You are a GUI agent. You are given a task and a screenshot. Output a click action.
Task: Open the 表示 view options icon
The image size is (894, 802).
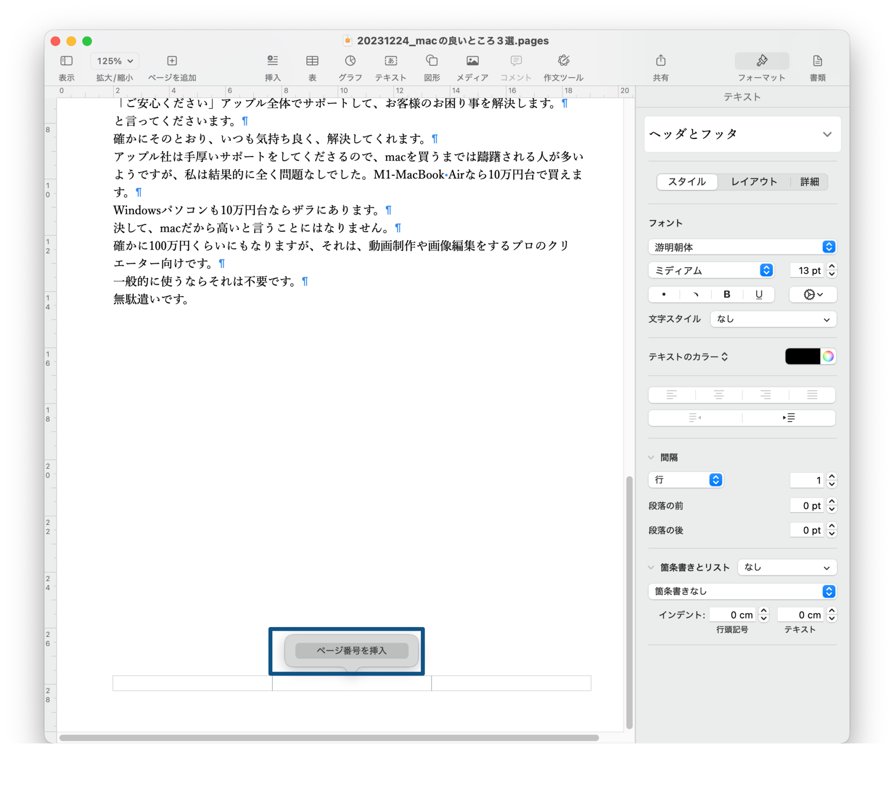click(67, 61)
